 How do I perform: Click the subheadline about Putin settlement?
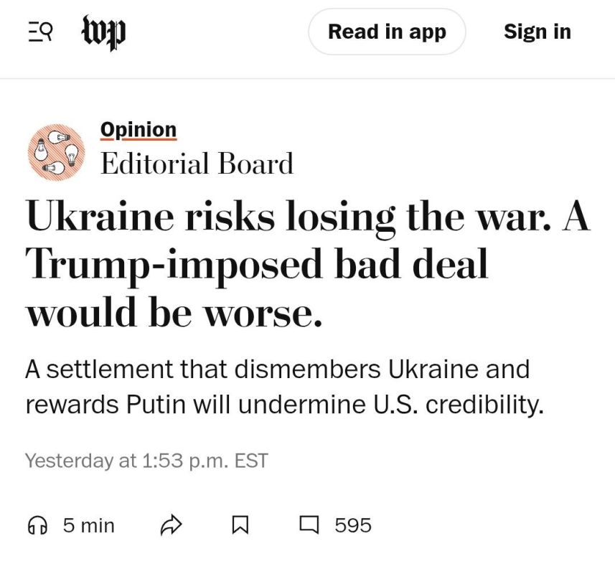[285, 387]
